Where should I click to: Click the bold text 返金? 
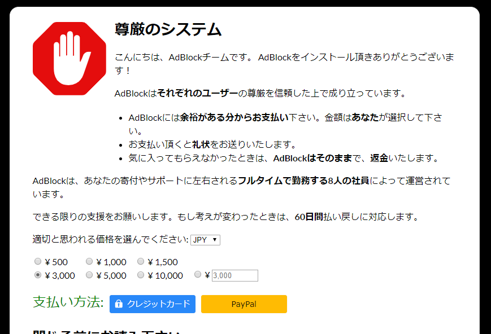pyautogui.click(x=379, y=158)
